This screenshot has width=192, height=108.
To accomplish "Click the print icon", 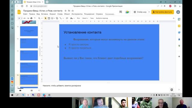I will 31,18.
